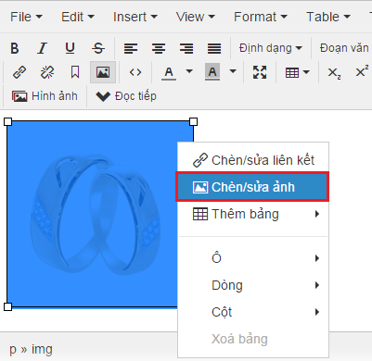Toggle italic formatting
Screen dimensions: 372x361
click(x=42, y=48)
